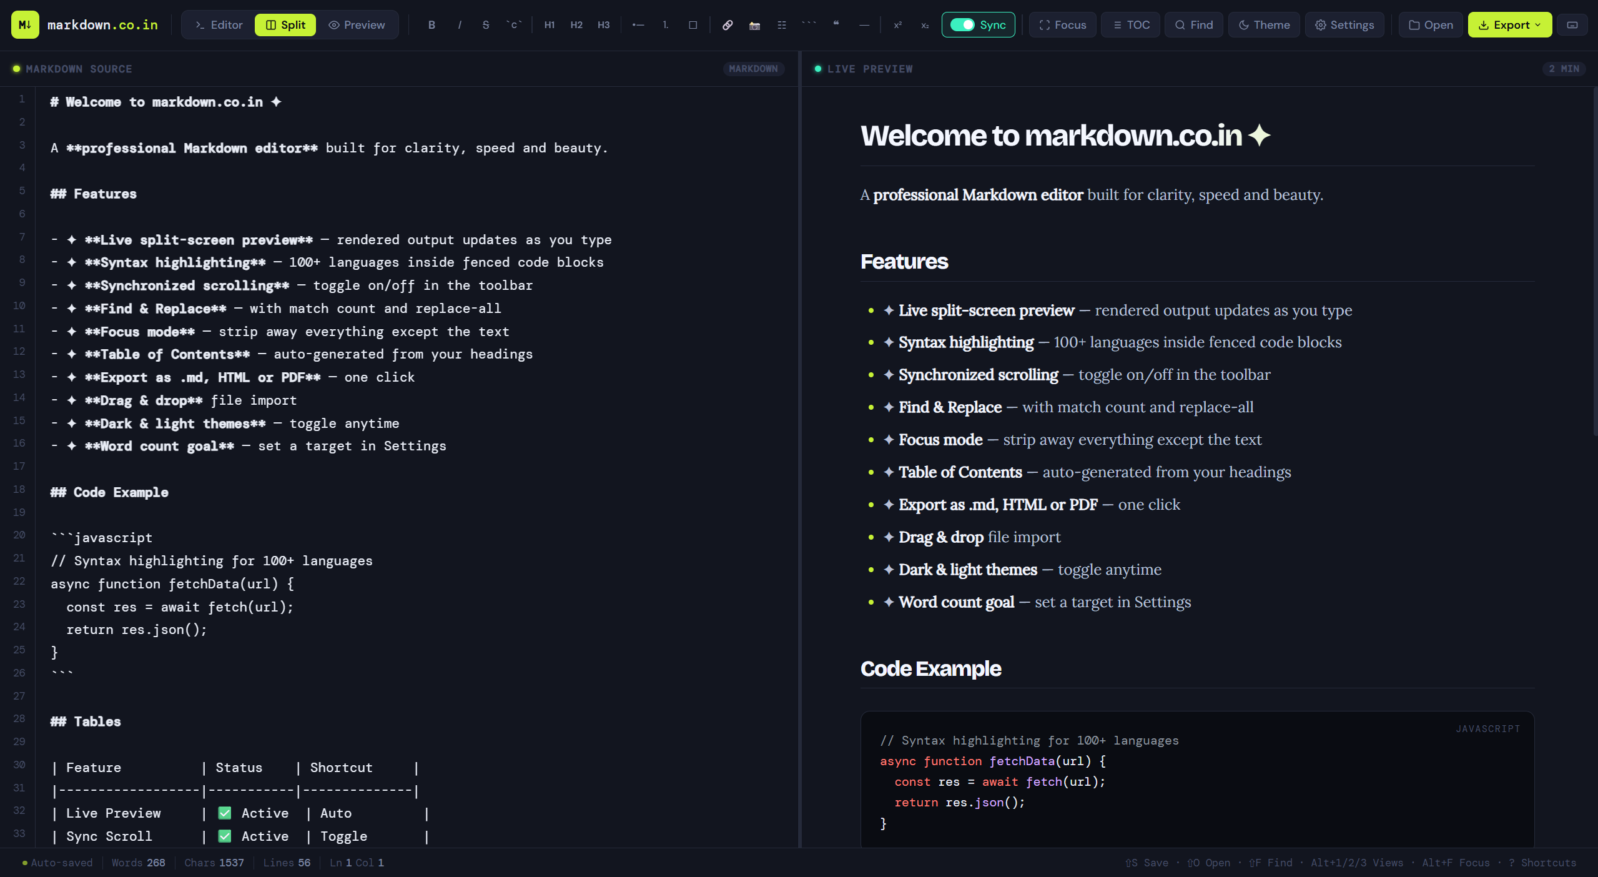This screenshot has height=877, width=1598.
Task: Select the Split view tab
Action: click(285, 25)
